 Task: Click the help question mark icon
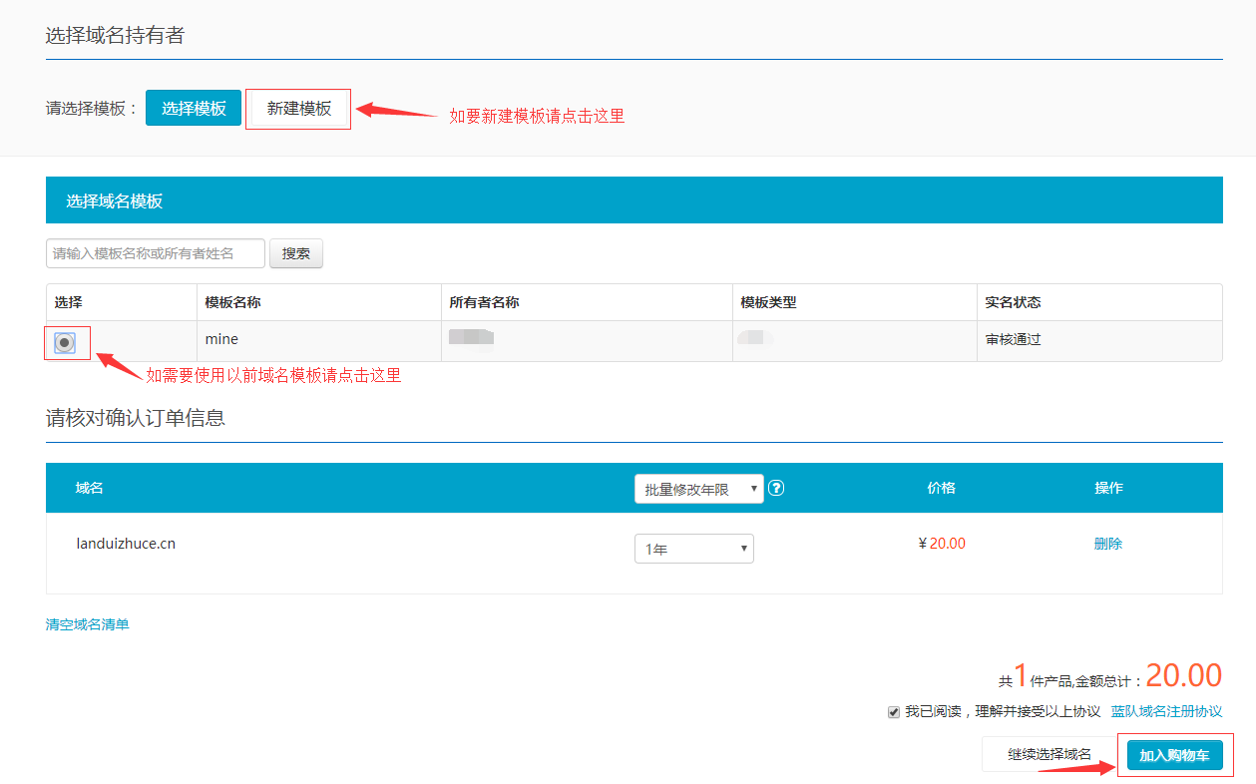coord(777,489)
